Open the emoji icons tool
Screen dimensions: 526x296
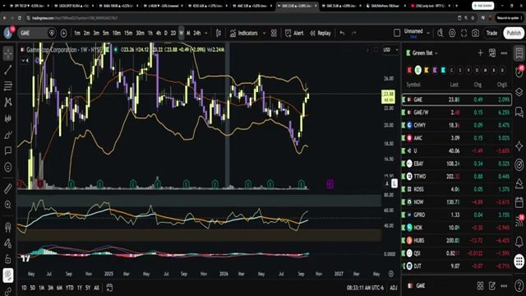(x=8, y=167)
